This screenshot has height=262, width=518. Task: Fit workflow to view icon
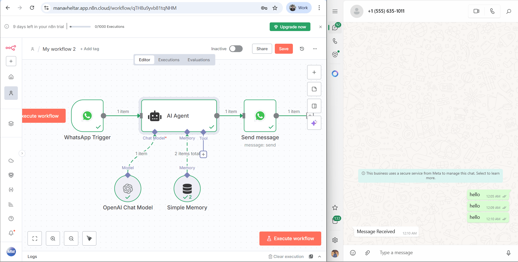pos(35,239)
